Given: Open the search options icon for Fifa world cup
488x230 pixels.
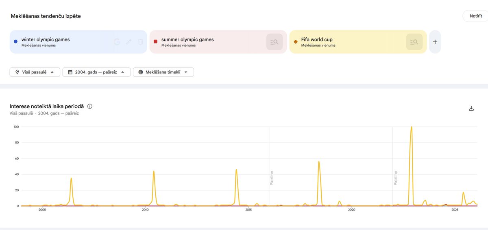Looking at the screenshot, I should 414,42.
